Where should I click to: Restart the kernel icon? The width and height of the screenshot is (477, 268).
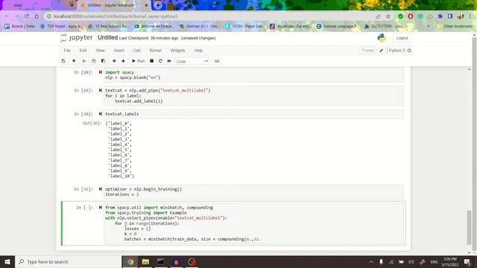coord(160,61)
